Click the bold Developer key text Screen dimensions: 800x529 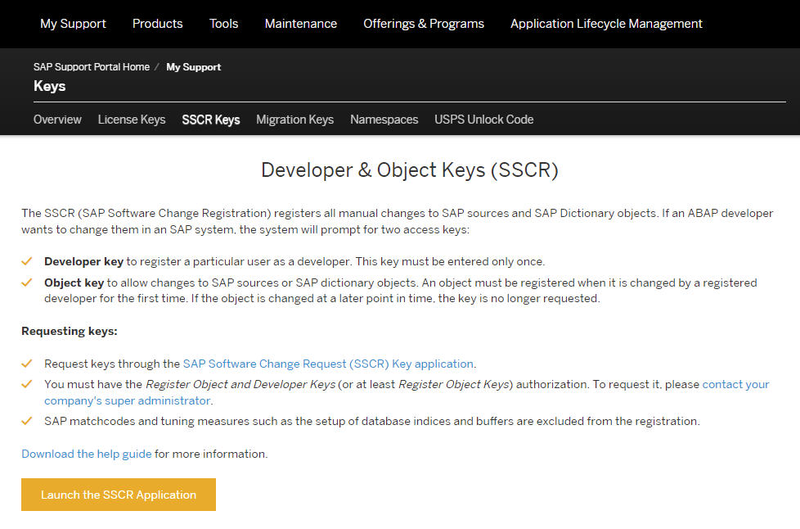83,261
